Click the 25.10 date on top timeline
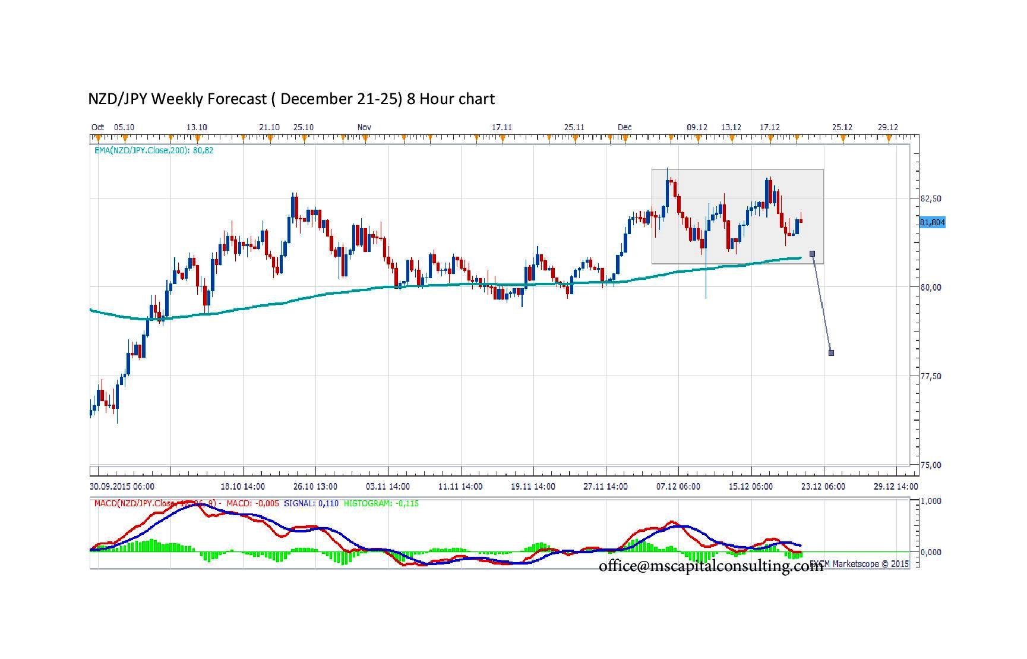 pyautogui.click(x=303, y=127)
